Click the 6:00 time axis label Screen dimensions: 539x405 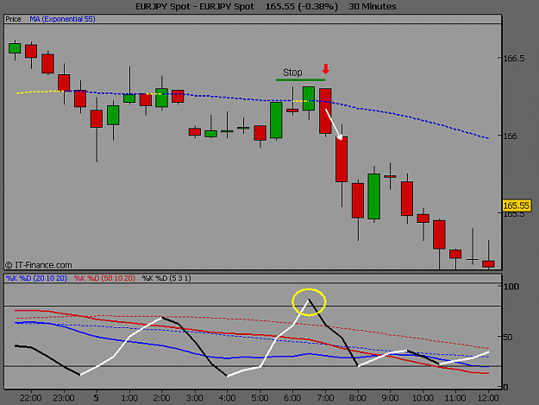[x=292, y=398]
